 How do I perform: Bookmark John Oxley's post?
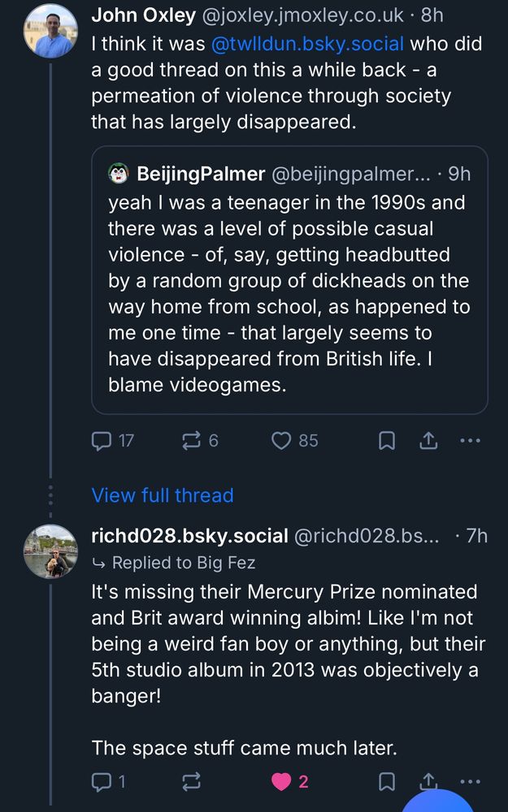coord(388,441)
